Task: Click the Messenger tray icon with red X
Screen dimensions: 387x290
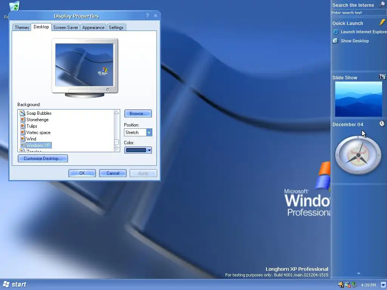Action: pos(348,285)
